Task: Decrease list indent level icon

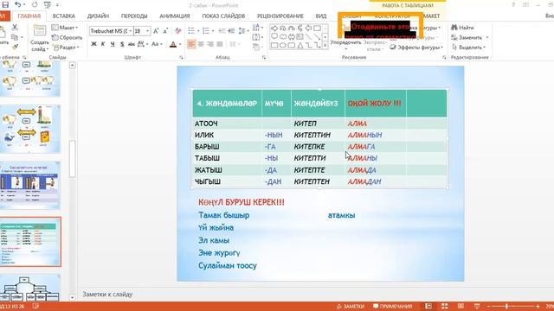Action: coord(222,31)
